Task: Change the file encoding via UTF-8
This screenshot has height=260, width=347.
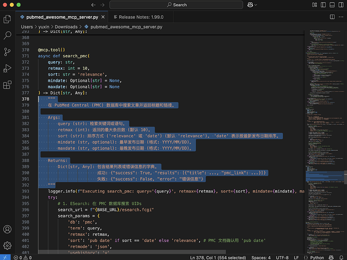Action: point(282,257)
